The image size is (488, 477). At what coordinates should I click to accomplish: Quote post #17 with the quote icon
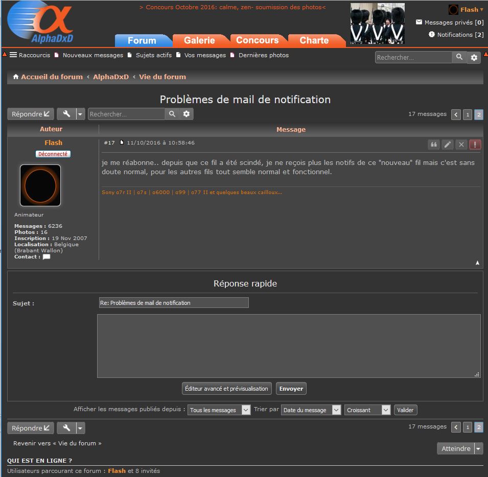pyautogui.click(x=433, y=145)
